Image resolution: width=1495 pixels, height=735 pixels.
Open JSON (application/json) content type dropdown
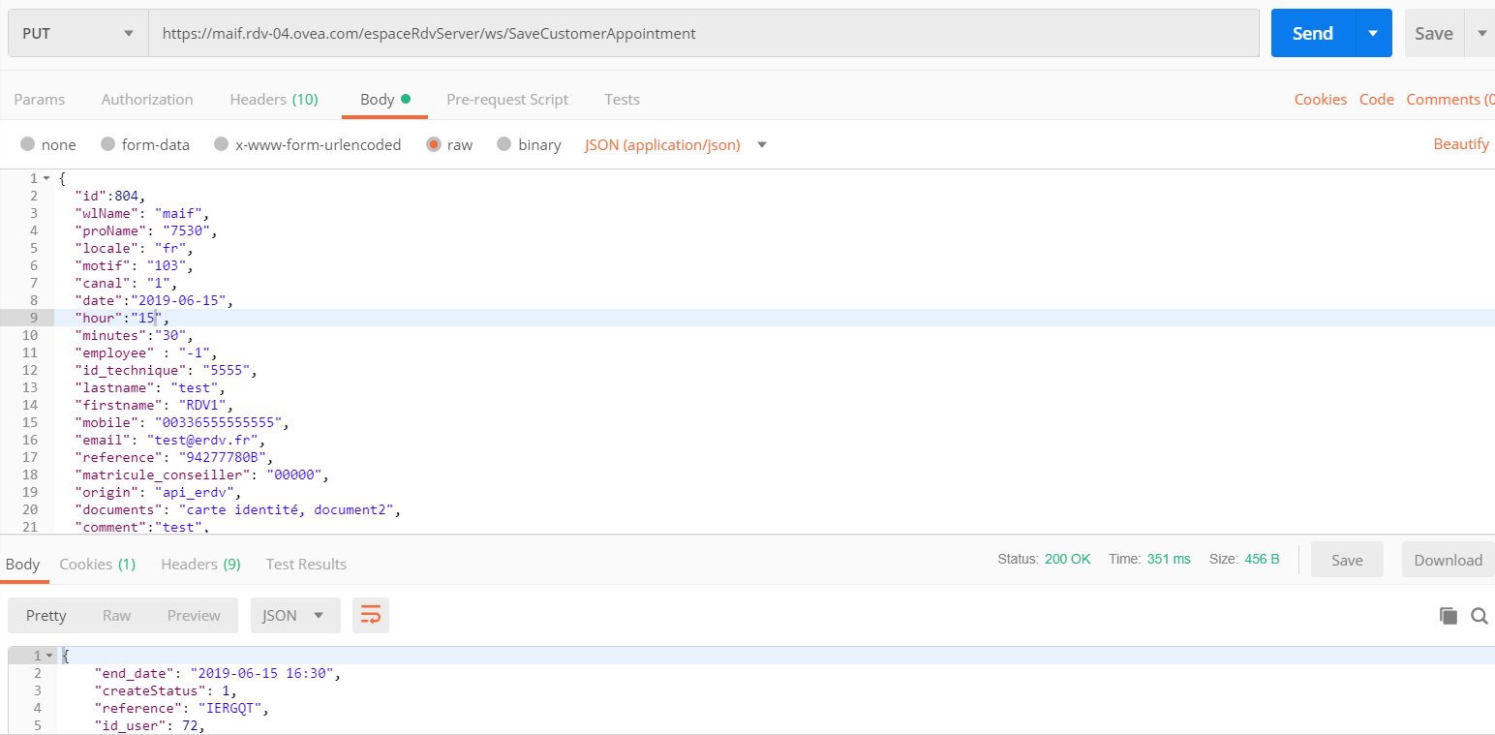[676, 144]
